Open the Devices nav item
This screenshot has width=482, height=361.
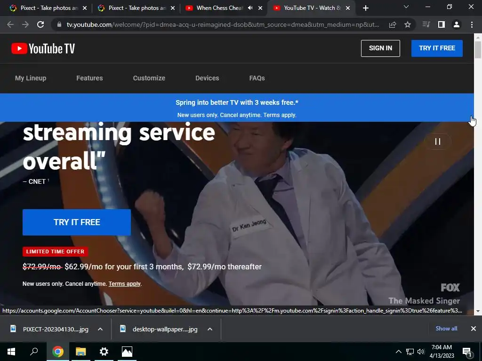pyautogui.click(x=207, y=78)
